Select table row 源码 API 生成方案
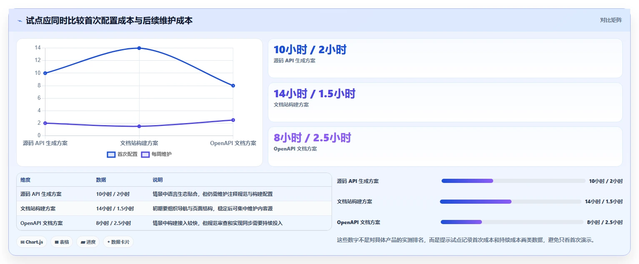 coord(174,194)
